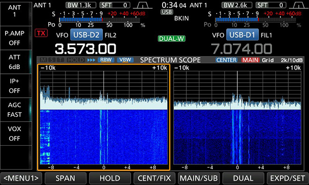Tap the sub band filter shape icon
This screenshot has height=185, width=309.
coord(298,5)
